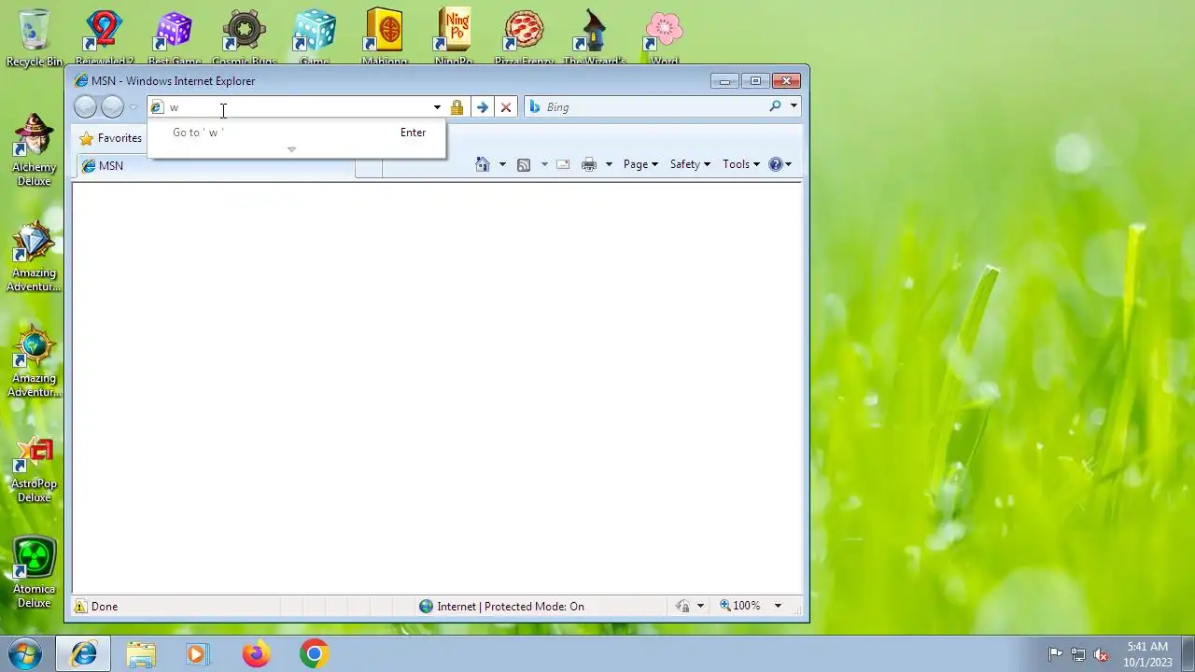
Task: Select the "Go to 'w'" autocomplete suggestion
Action: 296,133
